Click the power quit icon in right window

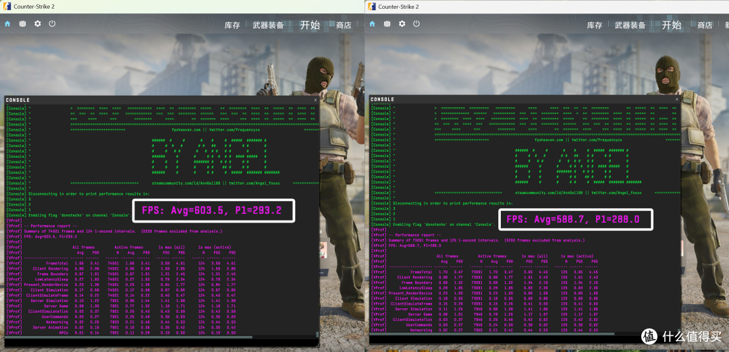416,24
